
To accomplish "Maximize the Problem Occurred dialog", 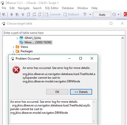I will pos(81,58).
